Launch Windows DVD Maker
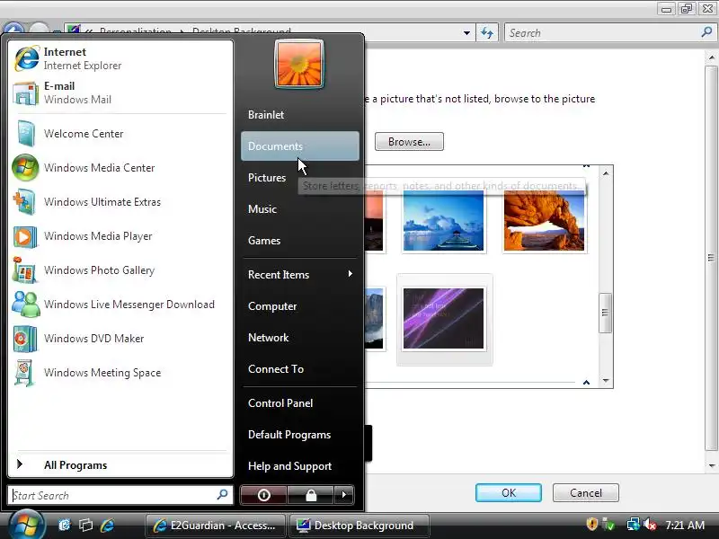 (120, 339)
